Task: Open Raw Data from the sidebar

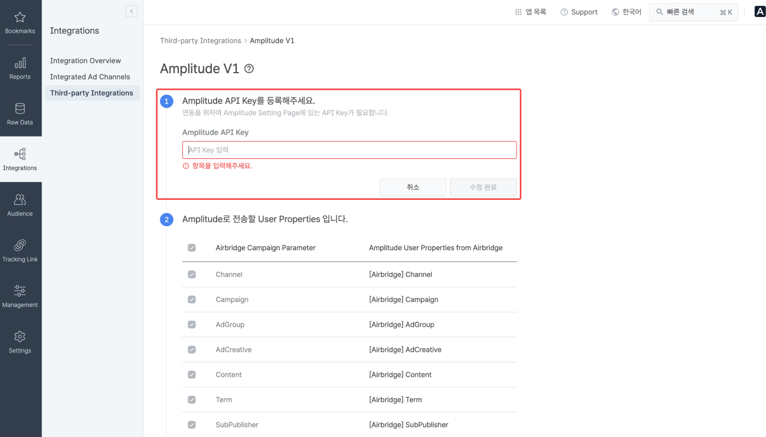Action: click(x=20, y=114)
